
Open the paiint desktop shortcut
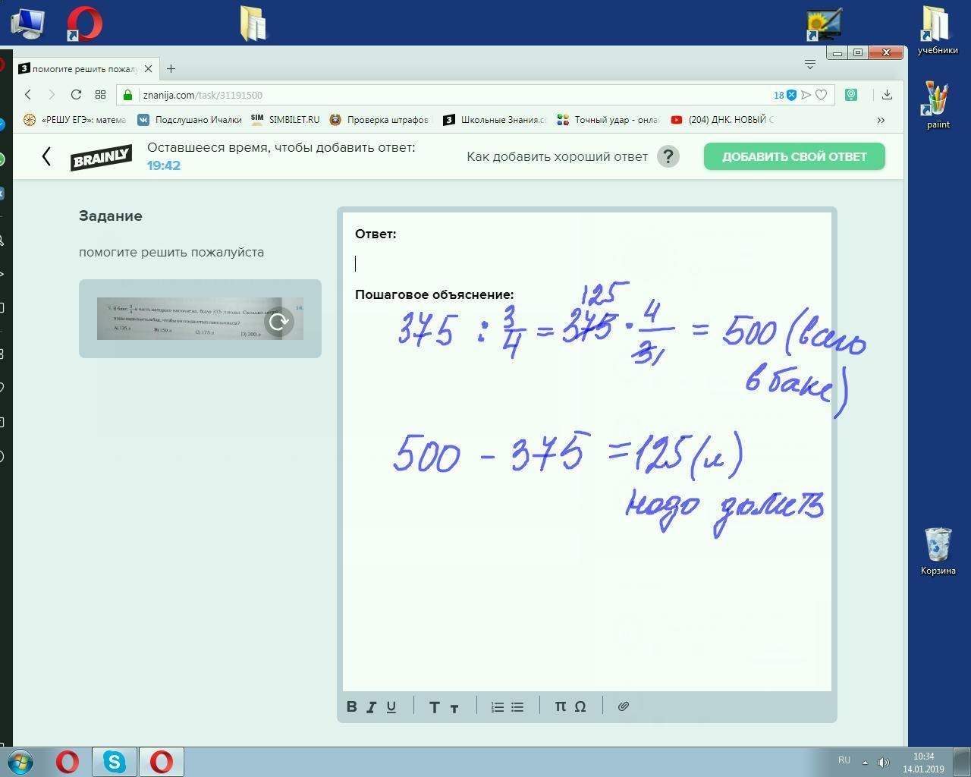[938, 106]
